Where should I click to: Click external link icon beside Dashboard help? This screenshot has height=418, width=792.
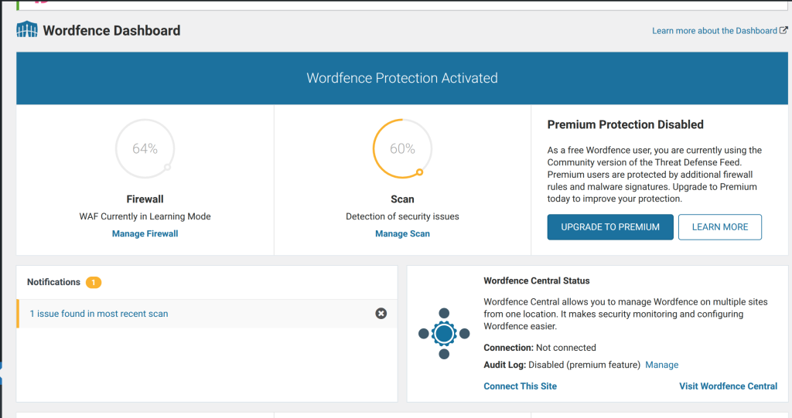tap(783, 30)
